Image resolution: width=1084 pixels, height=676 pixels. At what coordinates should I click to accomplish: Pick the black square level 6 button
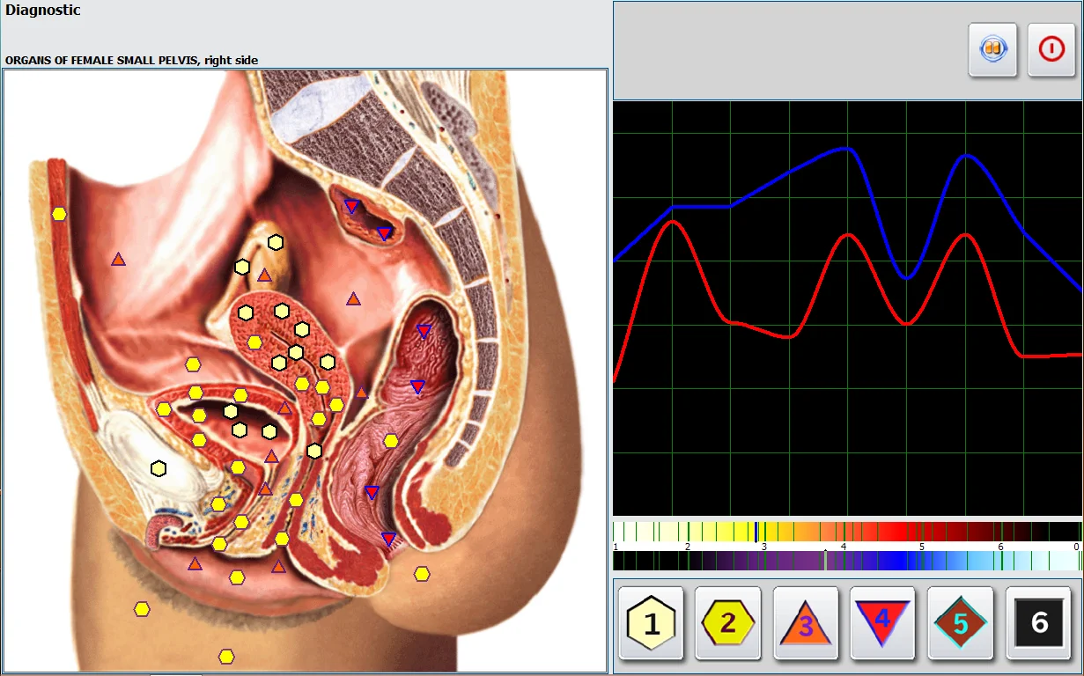click(x=1038, y=623)
